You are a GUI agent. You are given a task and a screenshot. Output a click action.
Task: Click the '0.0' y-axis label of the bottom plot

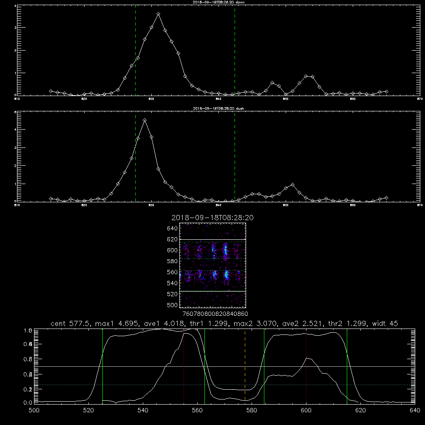pos(28,402)
